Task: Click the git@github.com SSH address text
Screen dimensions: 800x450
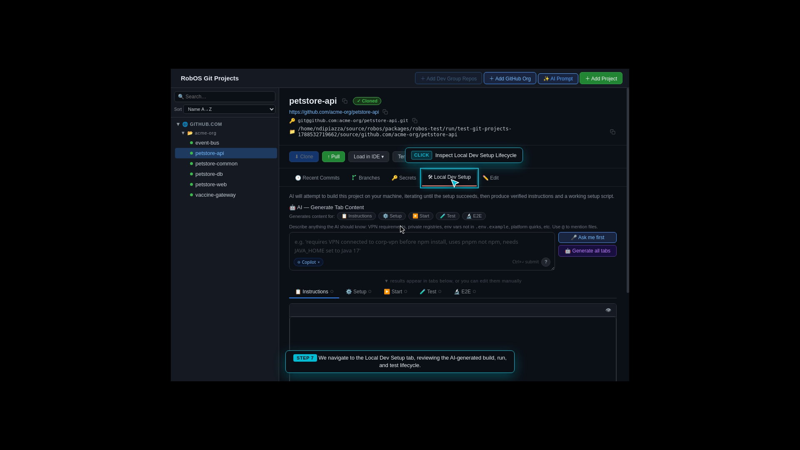Action: pyautogui.click(x=353, y=121)
